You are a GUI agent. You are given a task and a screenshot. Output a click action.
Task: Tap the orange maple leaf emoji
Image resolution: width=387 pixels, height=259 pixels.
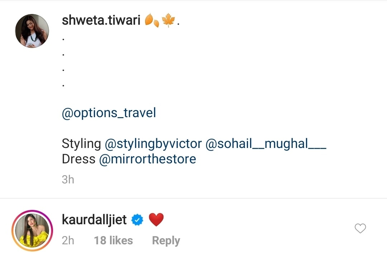tap(168, 20)
